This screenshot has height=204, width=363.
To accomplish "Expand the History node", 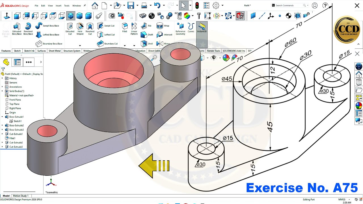I will click(2, 78).
